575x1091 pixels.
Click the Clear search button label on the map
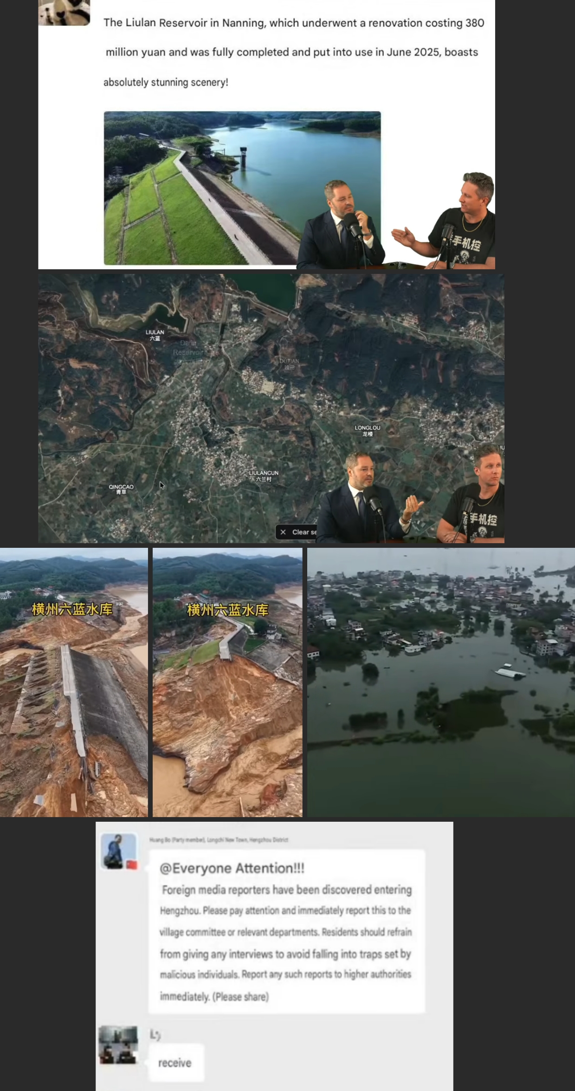304,532
